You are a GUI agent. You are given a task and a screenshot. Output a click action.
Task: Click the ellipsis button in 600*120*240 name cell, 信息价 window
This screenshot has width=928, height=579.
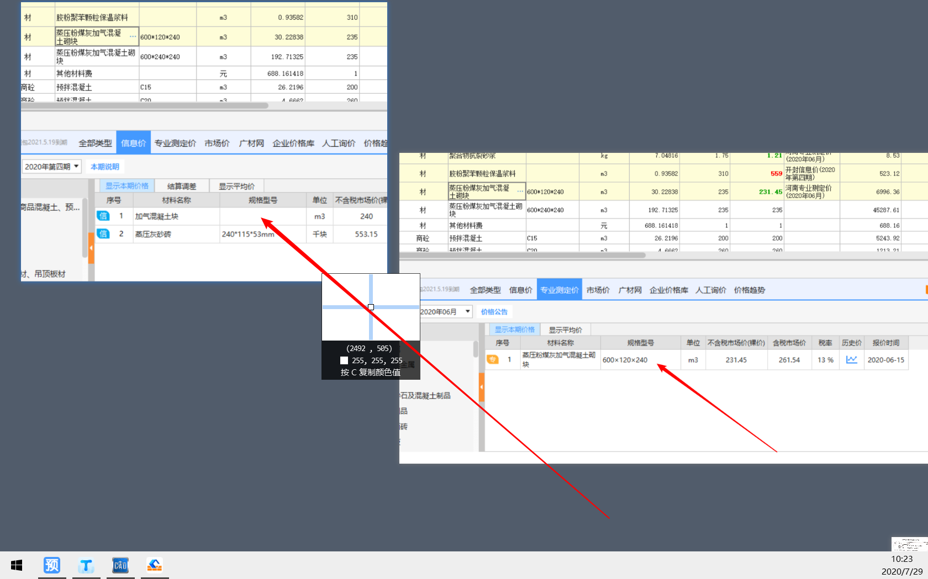coord(133,37)
